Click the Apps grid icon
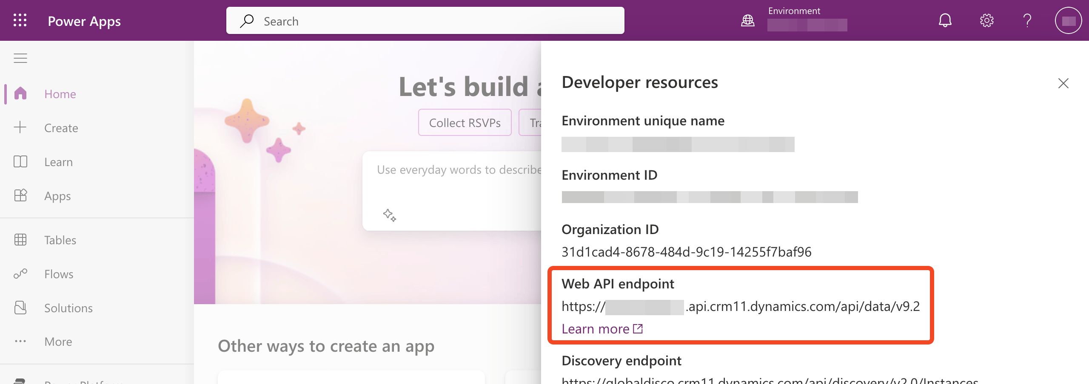 tap(20, 195)
